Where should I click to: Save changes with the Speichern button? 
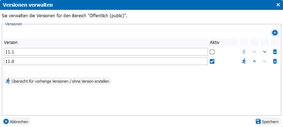coord(267,122)
